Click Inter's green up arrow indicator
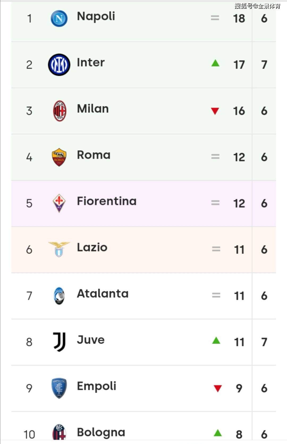This screenshot has width=287, height=444. [x=215, y=63]
